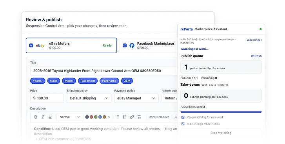Insert a bulleted list in description
The height and width of the screenshot is (144, 285).
click(x=118, y=117)
